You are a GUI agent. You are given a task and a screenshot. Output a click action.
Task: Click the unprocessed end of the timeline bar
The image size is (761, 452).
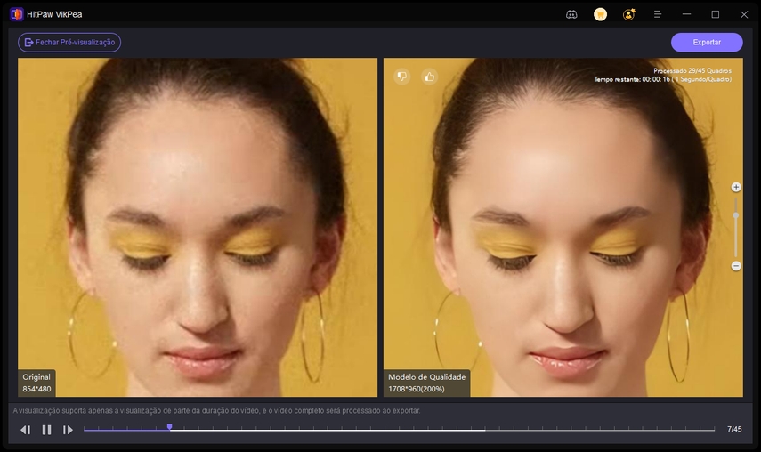pos(600,430)
